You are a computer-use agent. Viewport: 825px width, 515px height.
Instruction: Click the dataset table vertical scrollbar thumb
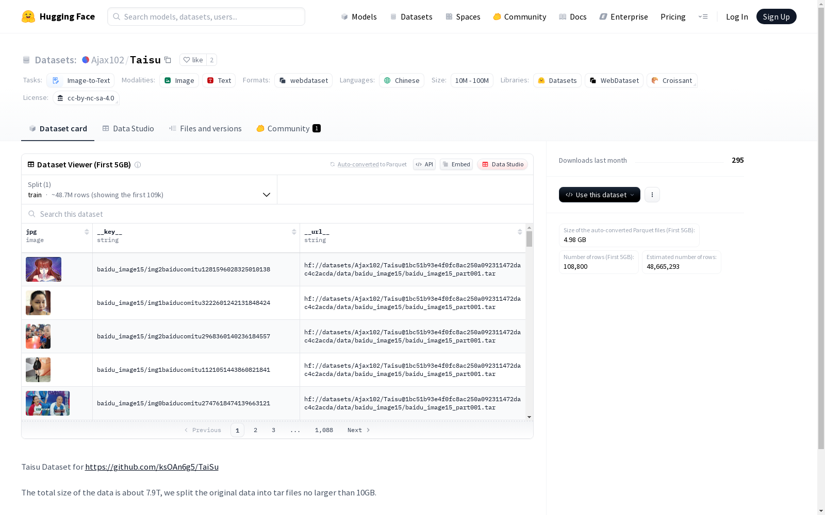[x=529, y=239]
